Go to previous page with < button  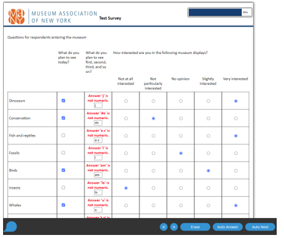tap(163, 227)
